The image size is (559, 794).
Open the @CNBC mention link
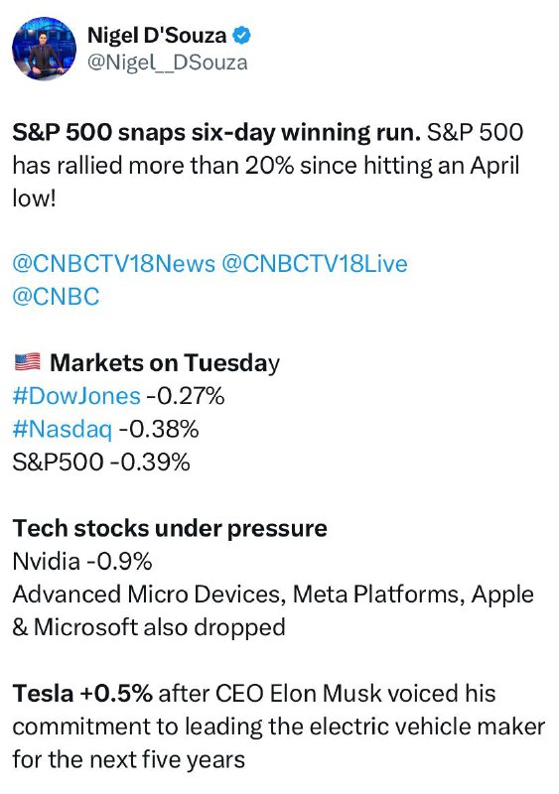pos(56,297)
